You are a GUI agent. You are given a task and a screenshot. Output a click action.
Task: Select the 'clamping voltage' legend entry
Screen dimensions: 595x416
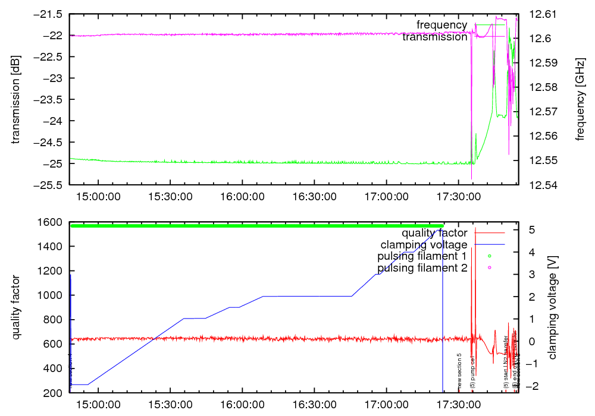[424, 245]
